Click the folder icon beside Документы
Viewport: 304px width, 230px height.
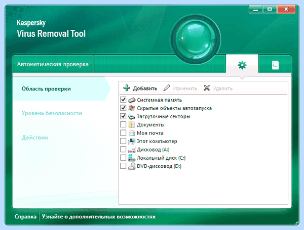(x=132, y=125)
